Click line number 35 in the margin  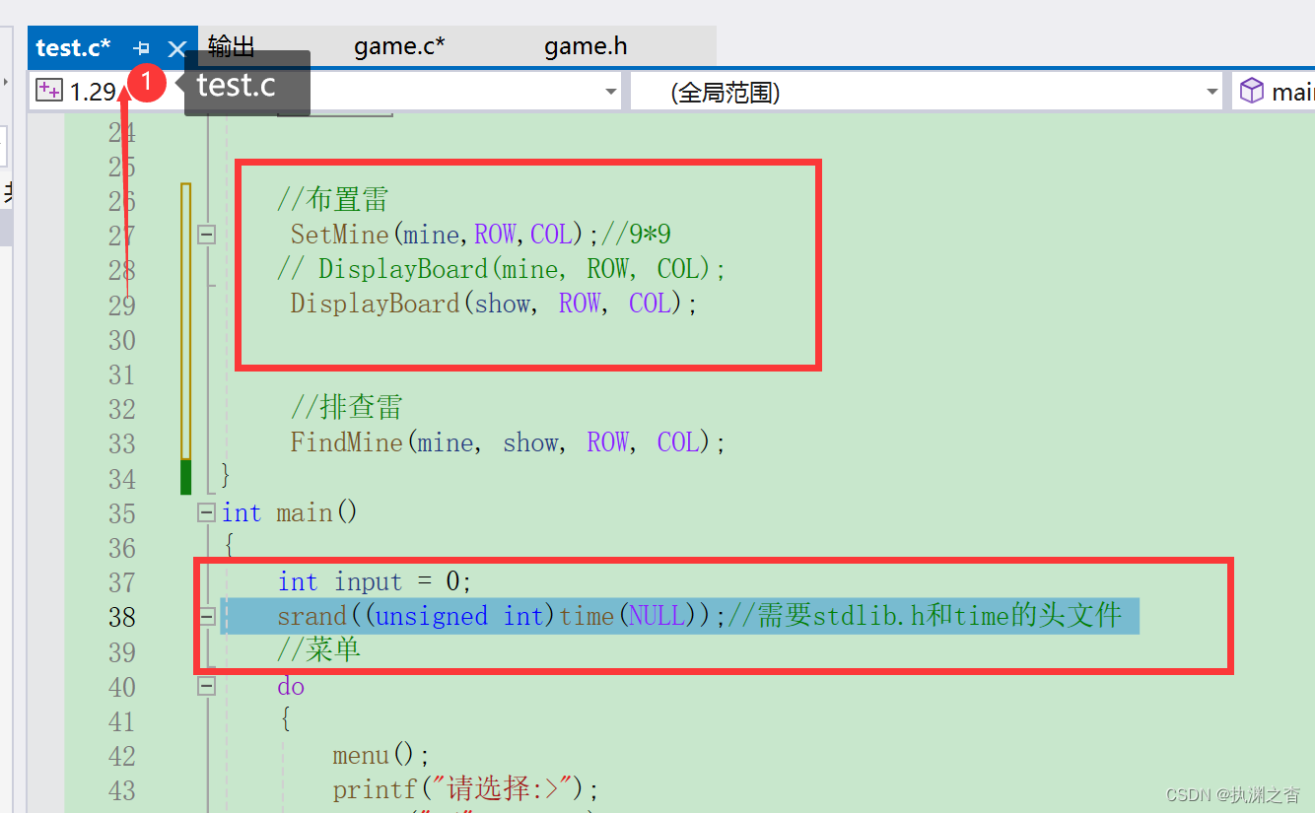click(x=122, y=513)
